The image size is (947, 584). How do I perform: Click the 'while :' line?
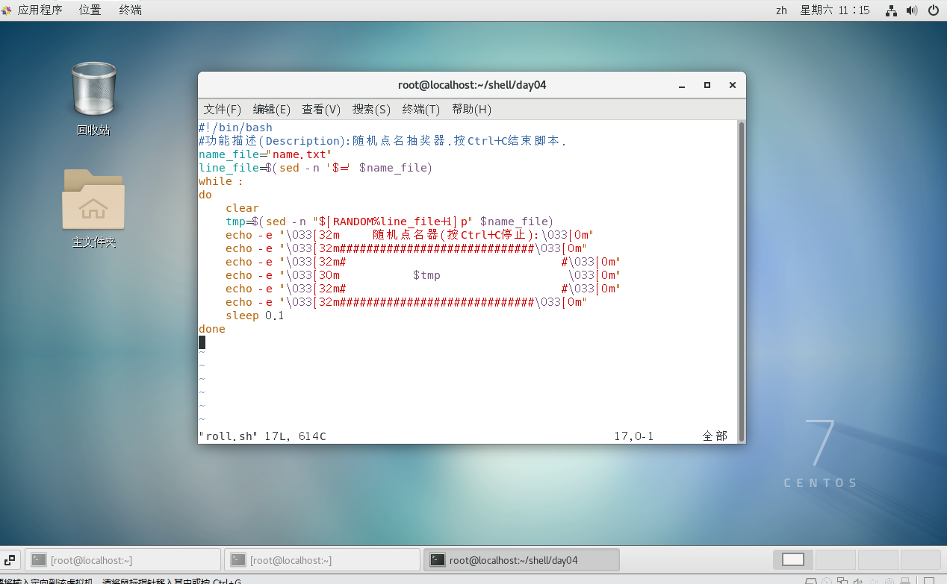[220, 181]
